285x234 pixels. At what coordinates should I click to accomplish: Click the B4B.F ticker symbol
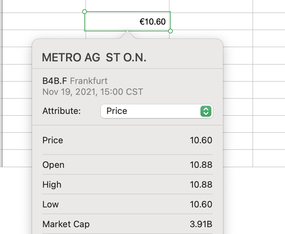pyautogui.click(x=55, y=81)
